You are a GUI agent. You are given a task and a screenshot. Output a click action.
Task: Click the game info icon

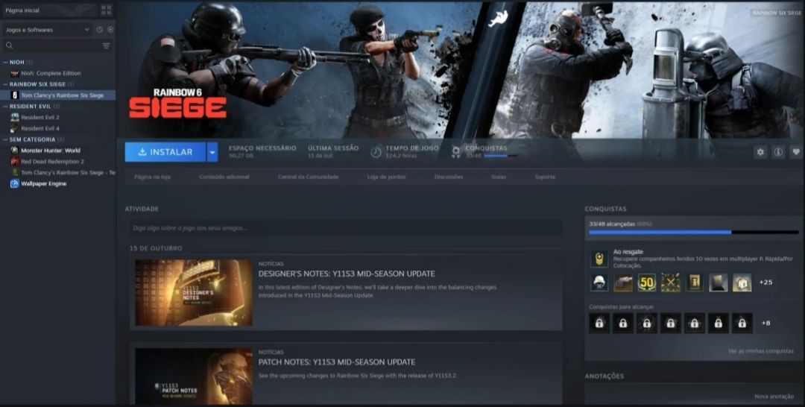coord(778,152)
